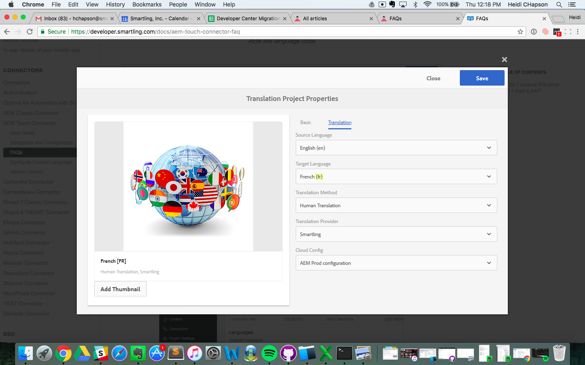Bookmark this page with the star icon
The image size is (585, 365).
(520, 32)
